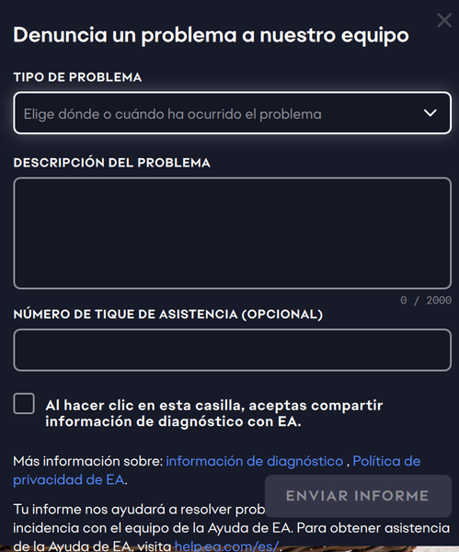Click the 'Más información sobre:' text
Screen dimensions: 459x552
point(88,461)
